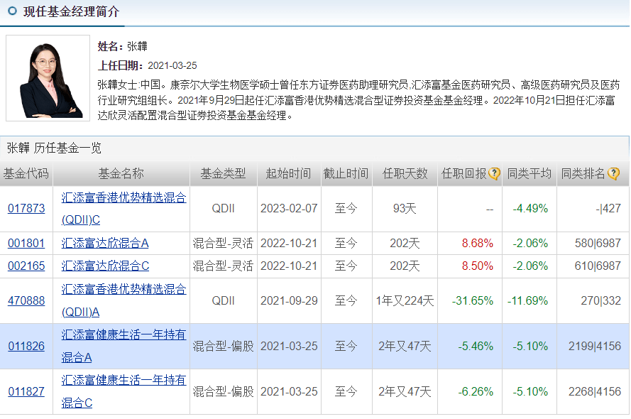Image resolution: width=631 pixels, height=419 pixels.
Task: Select the 上任日期 value 2021-03-25
Action: pyautogui.click(x=172, y=65)
